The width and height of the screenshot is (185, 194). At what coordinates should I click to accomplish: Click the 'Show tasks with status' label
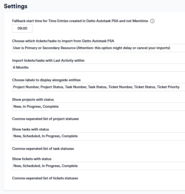[x=30, y=129]
